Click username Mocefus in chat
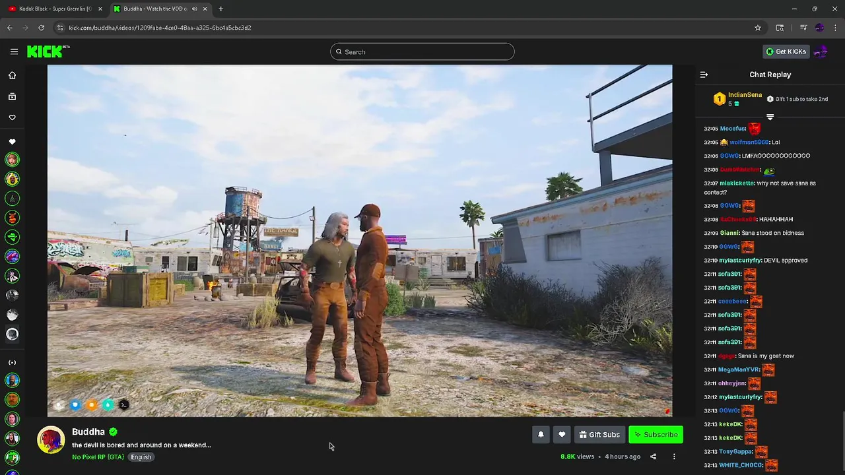Screen dimensions: 845x475 [733, 129]
